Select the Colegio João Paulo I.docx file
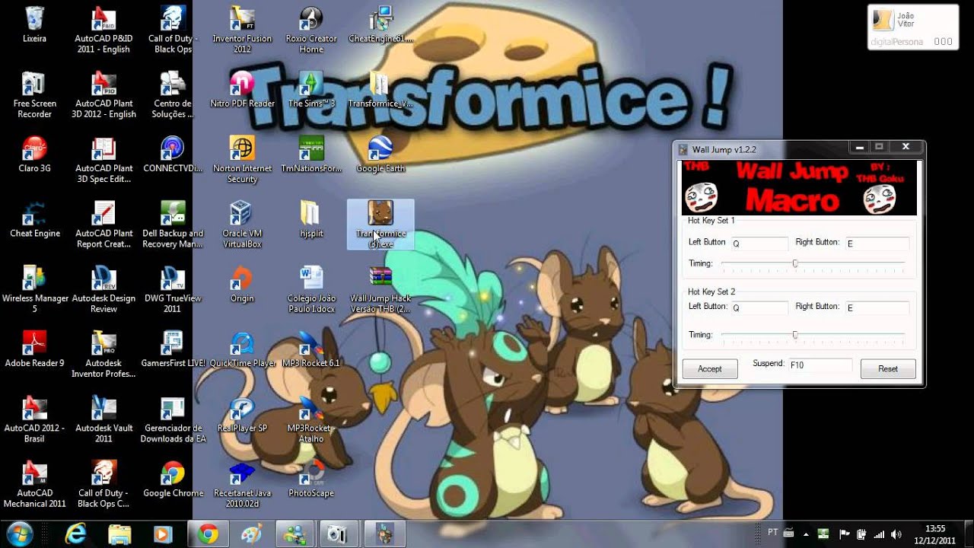 [311, 290]
